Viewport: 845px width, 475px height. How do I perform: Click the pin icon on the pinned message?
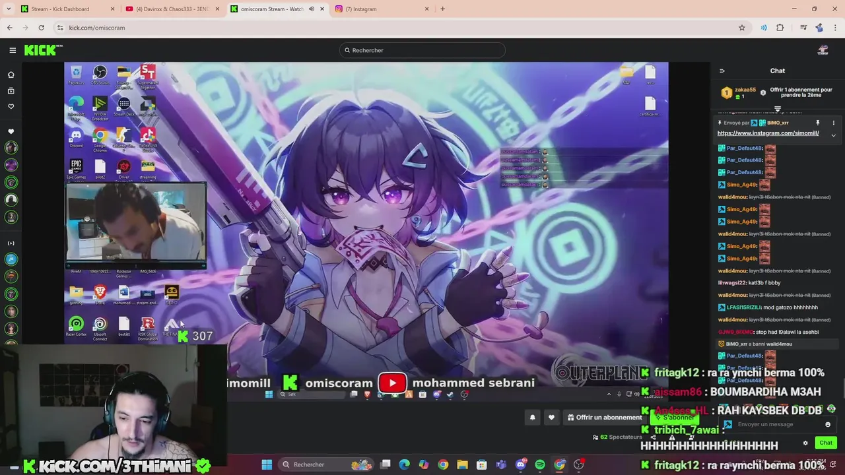[x=817, y=123]
